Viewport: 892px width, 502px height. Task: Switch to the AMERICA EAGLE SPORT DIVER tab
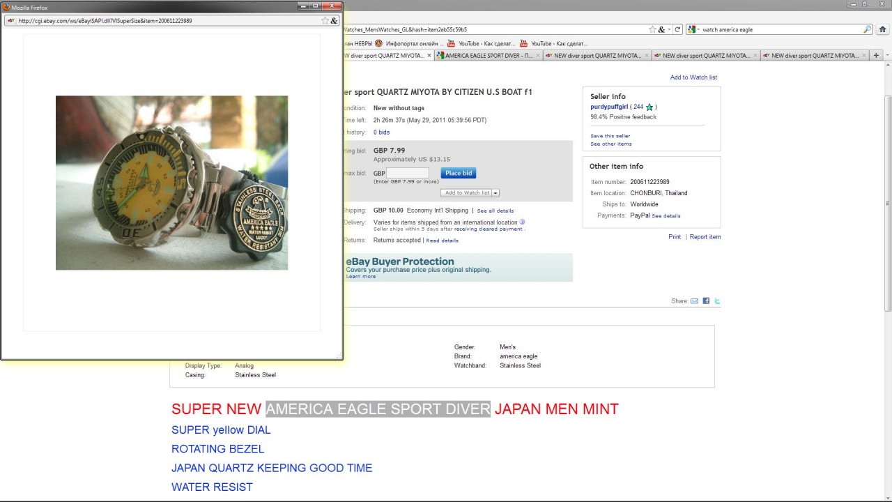(486, 56)
